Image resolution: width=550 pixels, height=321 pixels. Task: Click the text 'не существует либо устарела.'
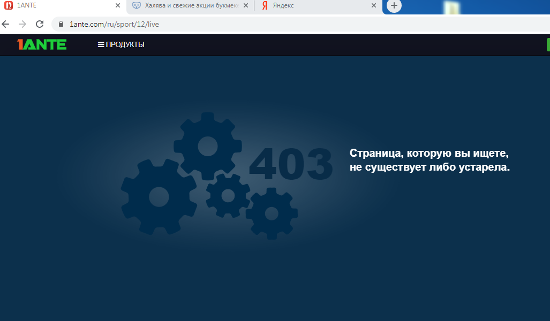(430, 167)
